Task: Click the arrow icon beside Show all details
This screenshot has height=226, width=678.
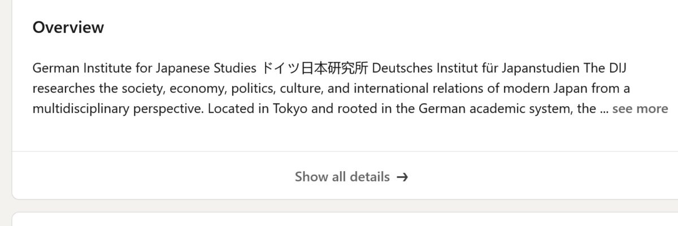Action: click(402, 177)
